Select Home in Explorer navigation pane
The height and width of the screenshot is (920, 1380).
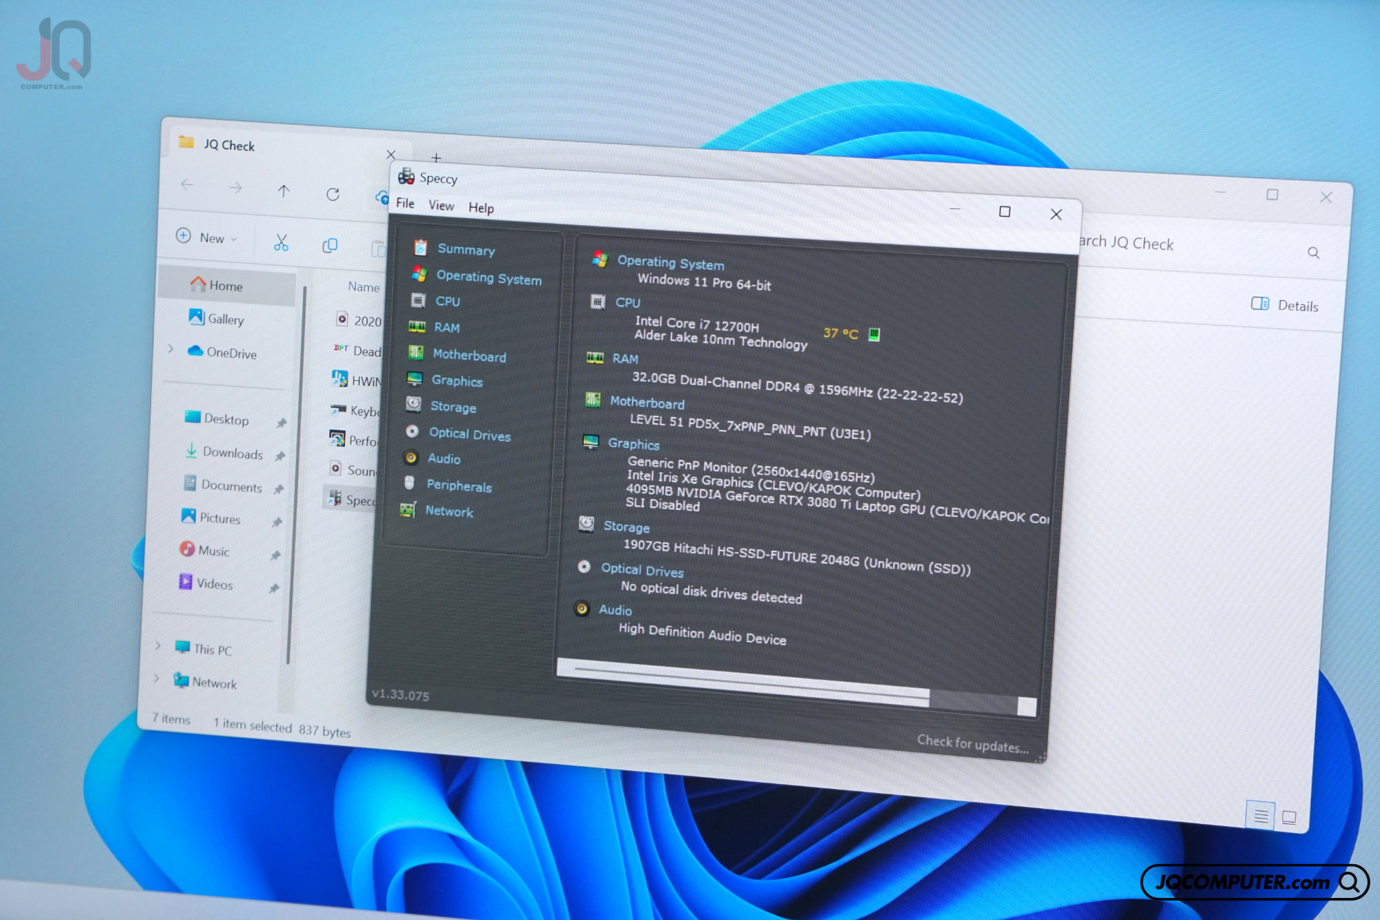pos(226,286)
